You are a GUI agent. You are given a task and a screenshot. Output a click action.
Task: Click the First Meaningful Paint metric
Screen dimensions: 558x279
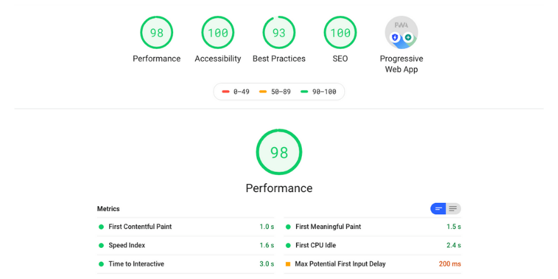pyautogui.click(x=328, y=227)
